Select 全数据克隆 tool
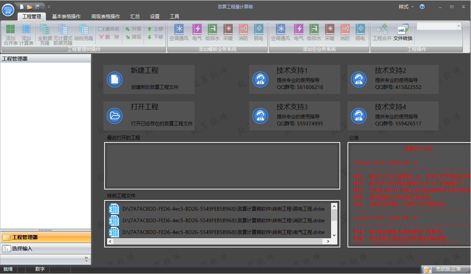Viewport: 471px width, 274px height. click(45, 35)
